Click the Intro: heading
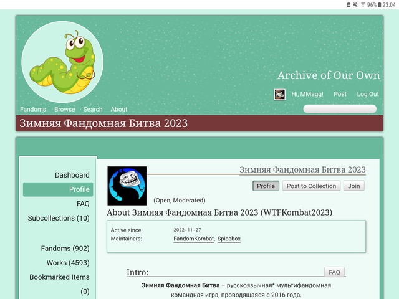 click(137, 272)
